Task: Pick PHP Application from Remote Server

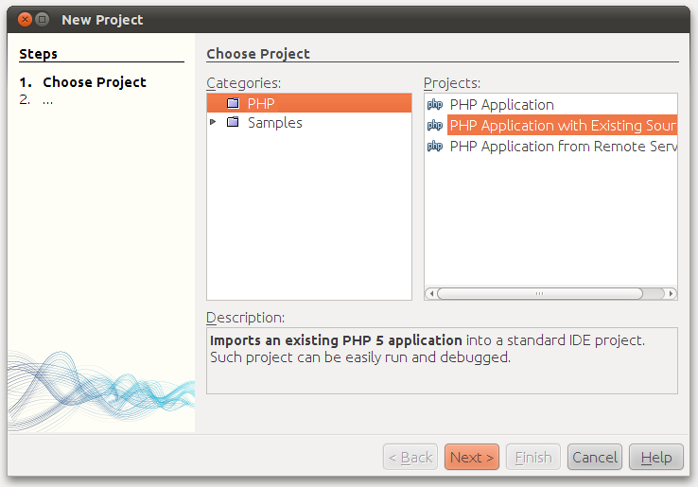Action: click(x=562, y=147)
